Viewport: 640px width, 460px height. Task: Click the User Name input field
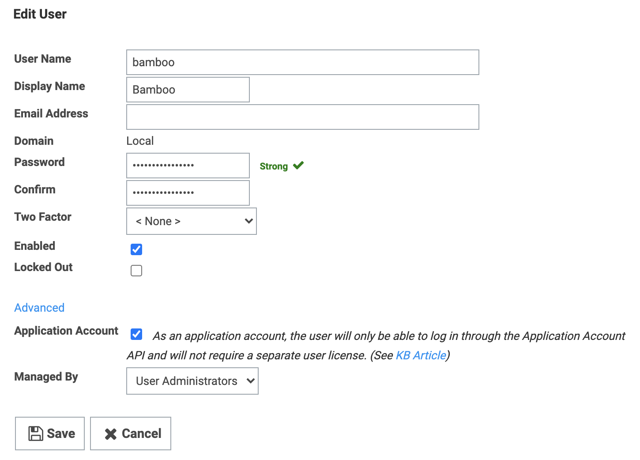[x=303, y=62]
